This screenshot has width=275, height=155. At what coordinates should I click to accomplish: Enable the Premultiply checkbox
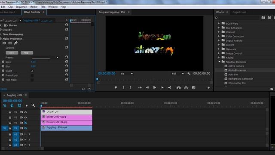32,75
